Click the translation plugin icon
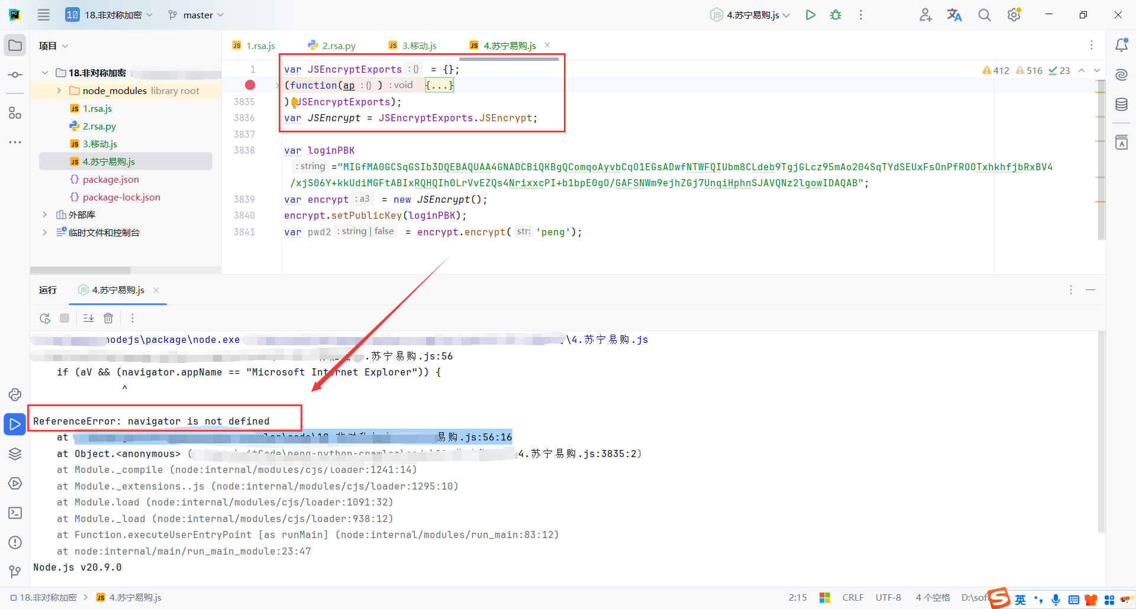Screen dimensions: 1136x609 954,15
